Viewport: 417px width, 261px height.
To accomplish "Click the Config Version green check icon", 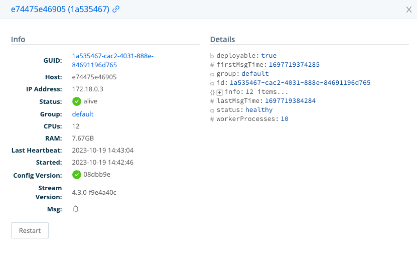I will [76, 175].
